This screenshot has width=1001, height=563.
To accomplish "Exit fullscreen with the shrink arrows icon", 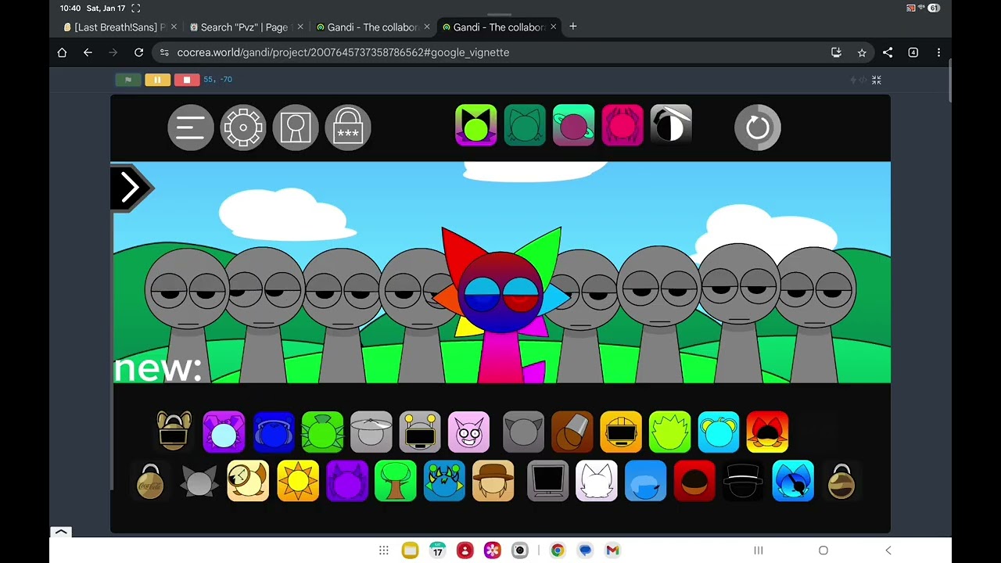I will [877, 80].
